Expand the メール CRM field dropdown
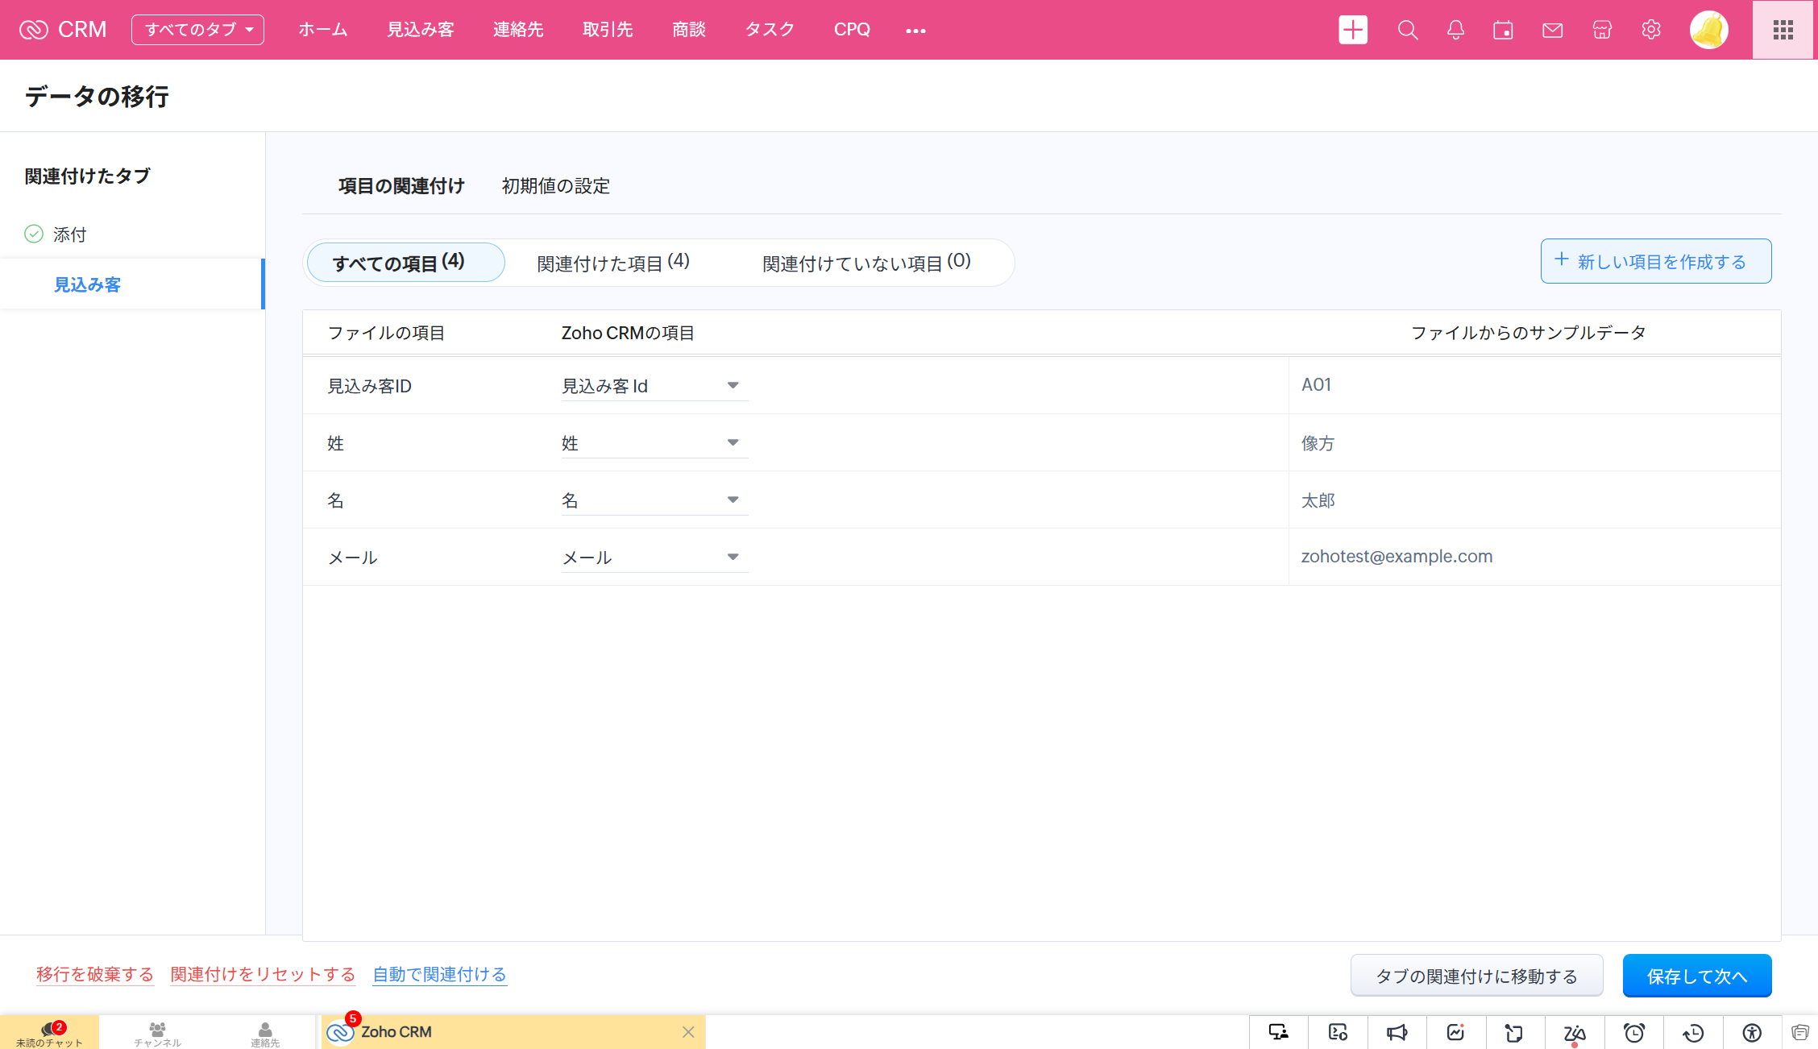The height and width of the screenshot is (1049, 1818). (x=733, y=557)
